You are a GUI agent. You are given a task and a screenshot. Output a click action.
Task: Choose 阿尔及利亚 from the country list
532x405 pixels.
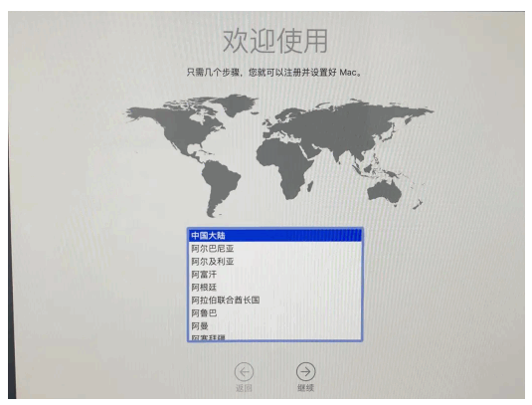(x=274, y=262)
